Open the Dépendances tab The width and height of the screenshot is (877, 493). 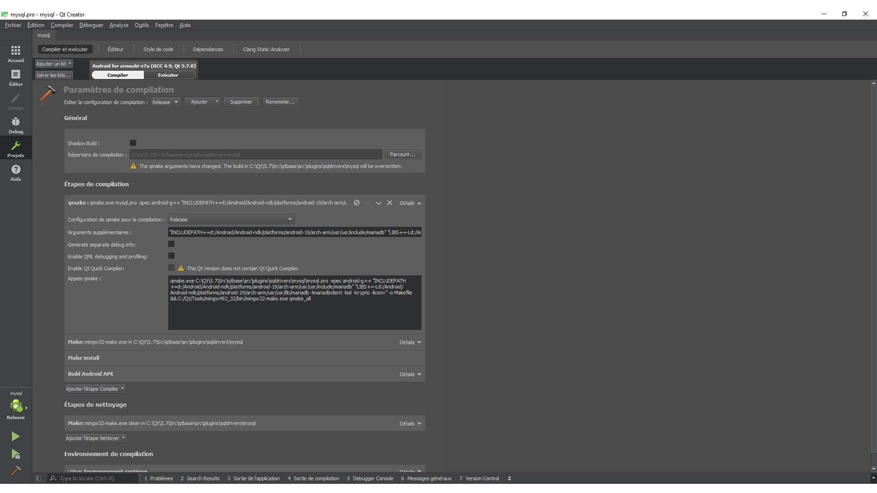208,49
